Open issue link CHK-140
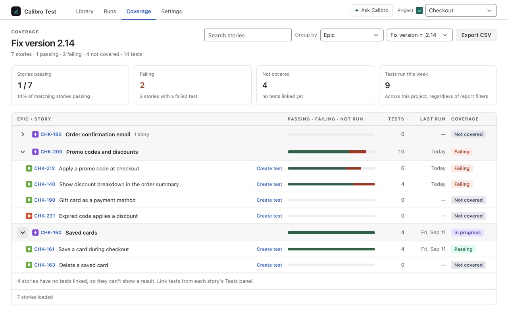Screen dimensions: 508x317 [45, 184]
